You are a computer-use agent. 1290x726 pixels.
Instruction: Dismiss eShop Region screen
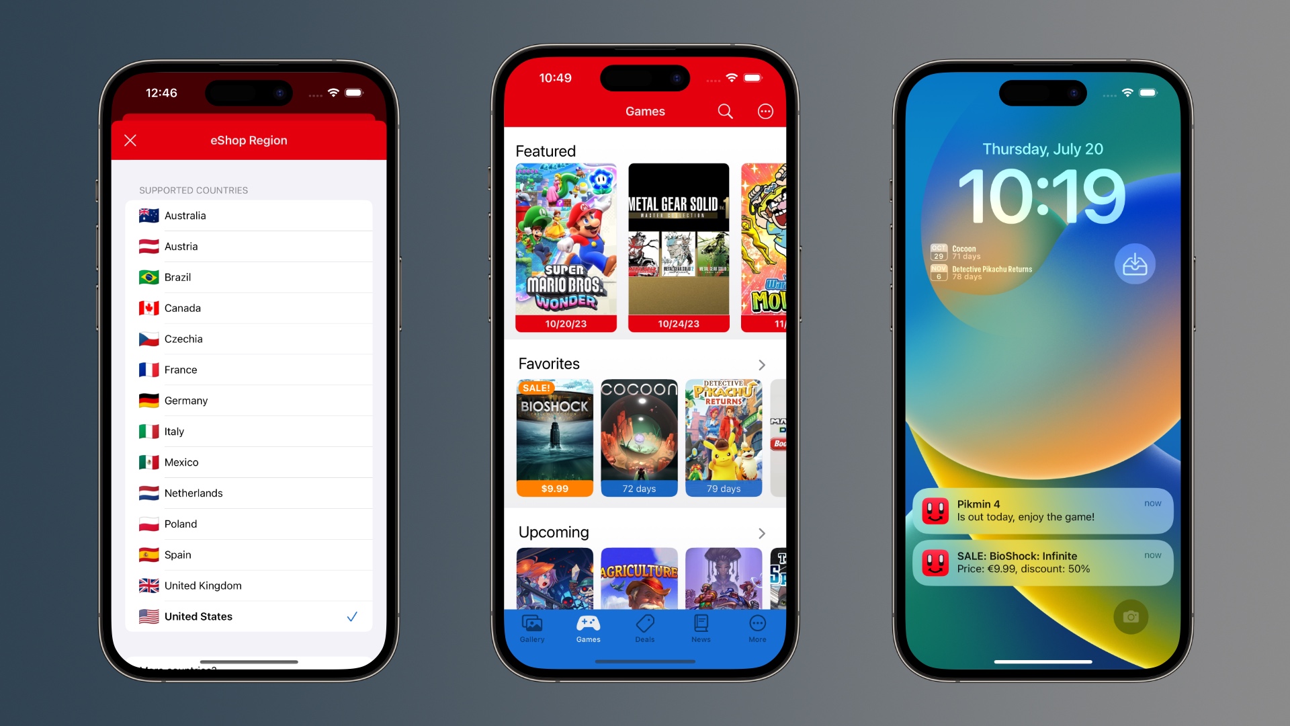click(131, 140)
